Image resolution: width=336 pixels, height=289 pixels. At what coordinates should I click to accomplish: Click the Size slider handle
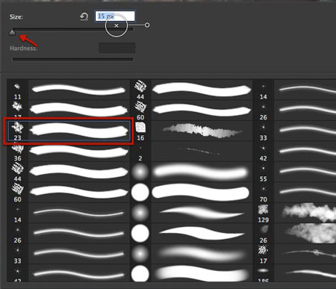(12, 32)
